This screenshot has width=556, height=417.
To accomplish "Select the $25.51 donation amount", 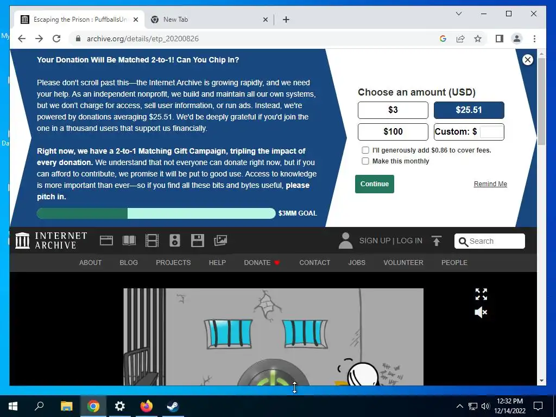I will (469, 110).
